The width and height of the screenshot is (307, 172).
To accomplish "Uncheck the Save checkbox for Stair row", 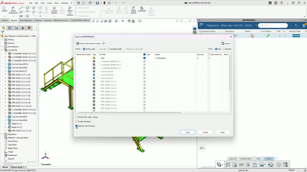I will tap(145, 58).
